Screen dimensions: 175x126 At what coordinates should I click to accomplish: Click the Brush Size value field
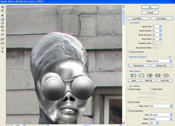(156, 26)
